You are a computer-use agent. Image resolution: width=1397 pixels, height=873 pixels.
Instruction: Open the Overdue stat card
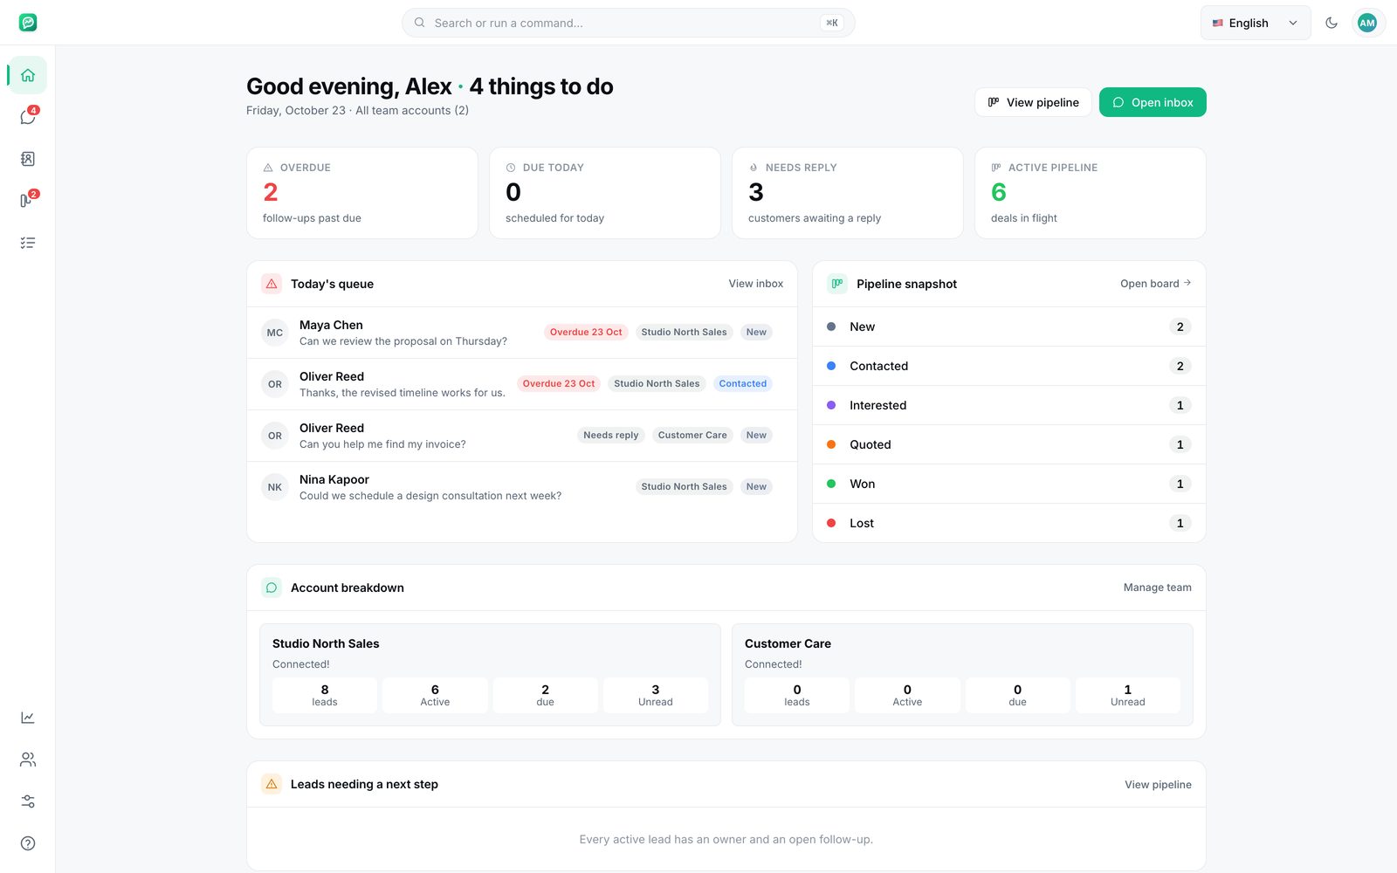362,193
